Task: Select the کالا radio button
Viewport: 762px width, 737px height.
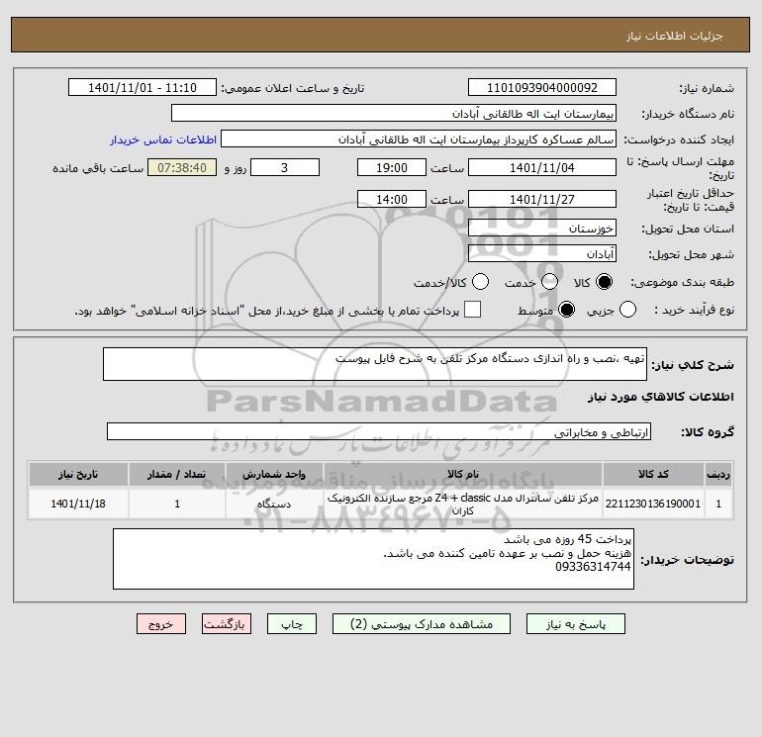Action: pos(604,282)
